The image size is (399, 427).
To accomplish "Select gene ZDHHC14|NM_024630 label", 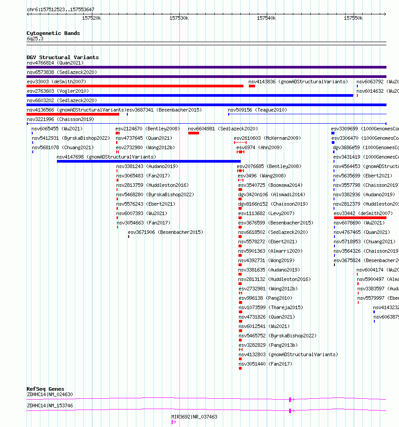I will 50,395.
